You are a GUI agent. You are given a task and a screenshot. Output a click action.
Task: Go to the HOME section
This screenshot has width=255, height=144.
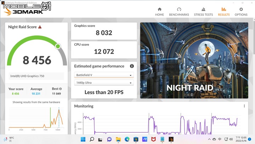point(159,12)
